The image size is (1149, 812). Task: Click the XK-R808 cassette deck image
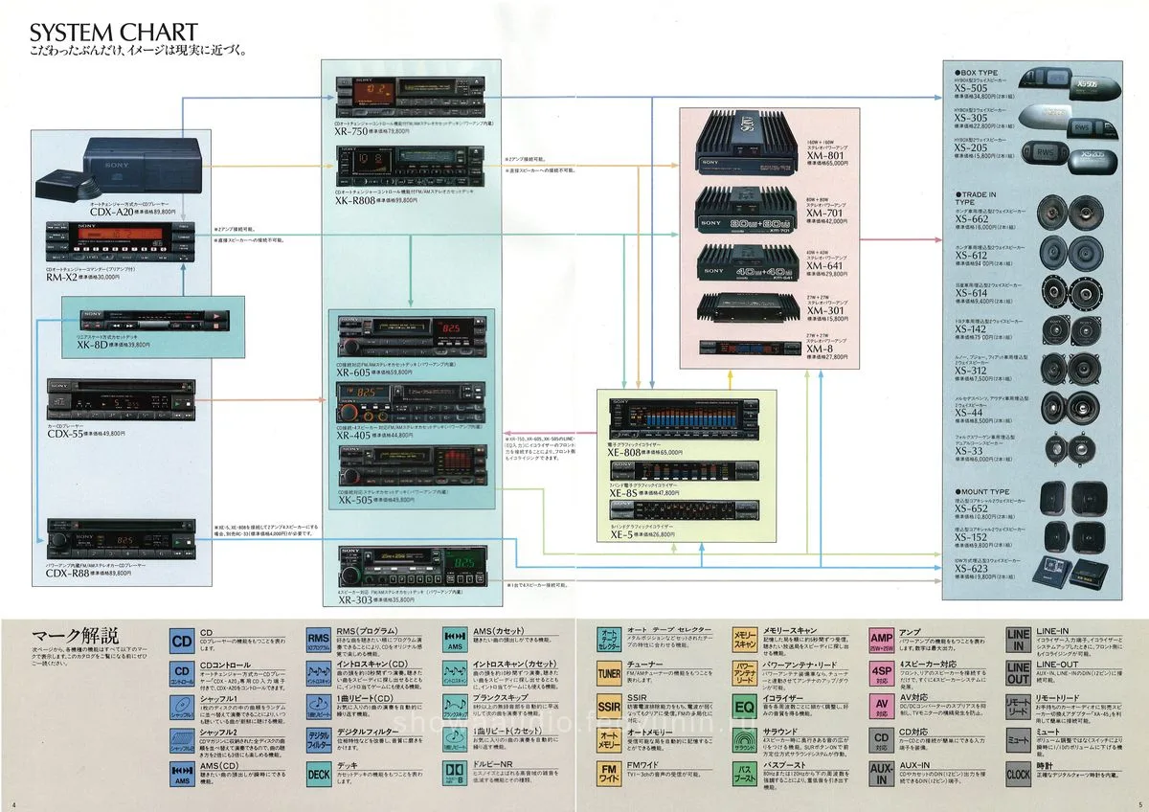click(413, 167)
